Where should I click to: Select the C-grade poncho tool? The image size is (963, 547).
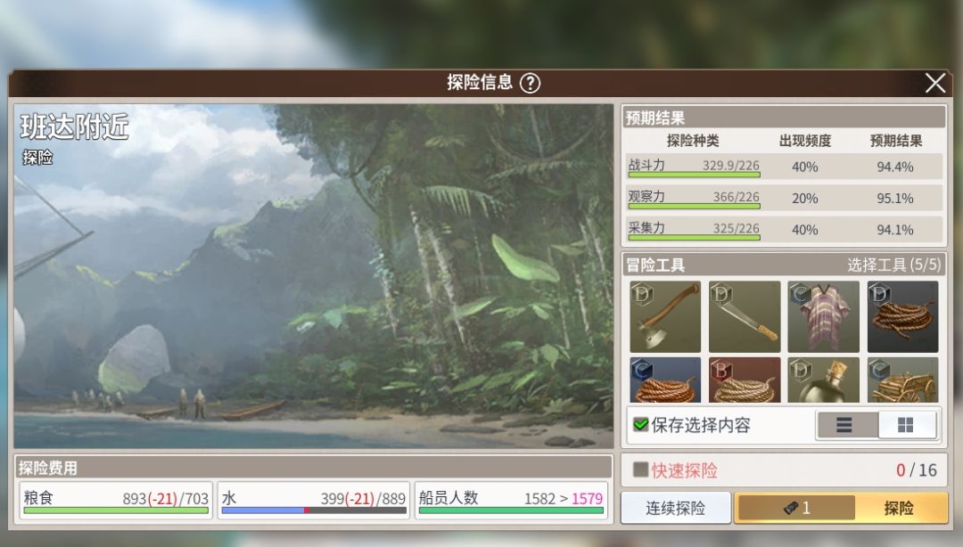[x=824, y=317]
